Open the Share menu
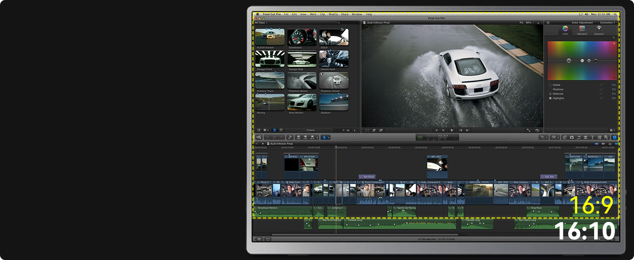The width and height of the screenshot is (634, 260). point(345,14)
